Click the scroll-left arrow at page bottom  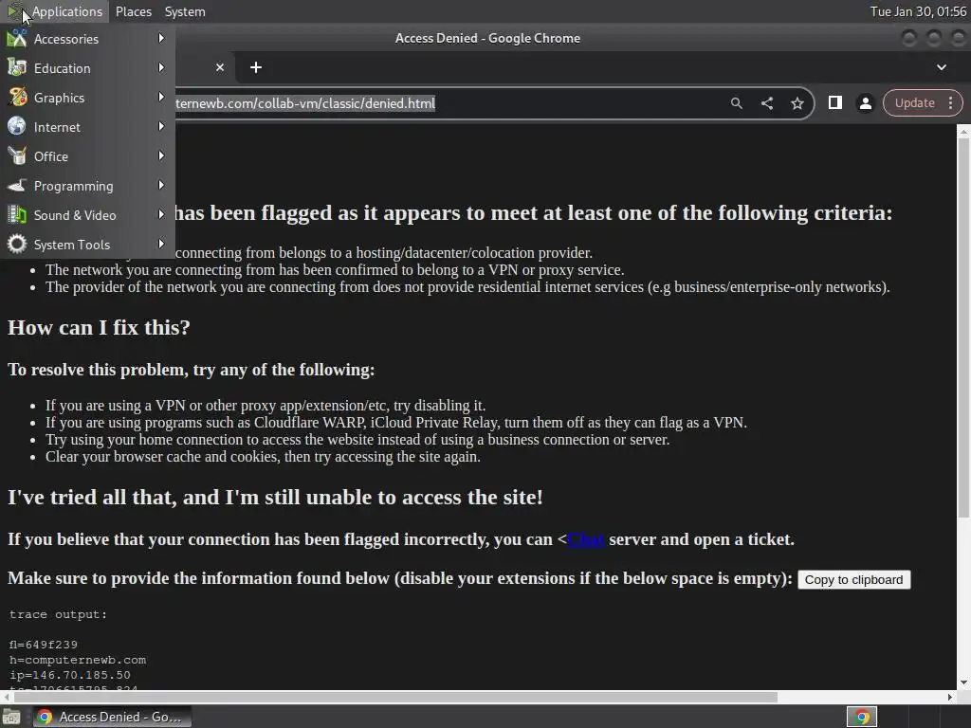coord(7,697)
